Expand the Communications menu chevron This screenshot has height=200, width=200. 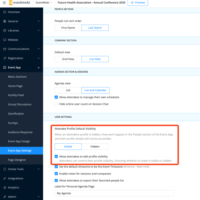coord(39,49)
